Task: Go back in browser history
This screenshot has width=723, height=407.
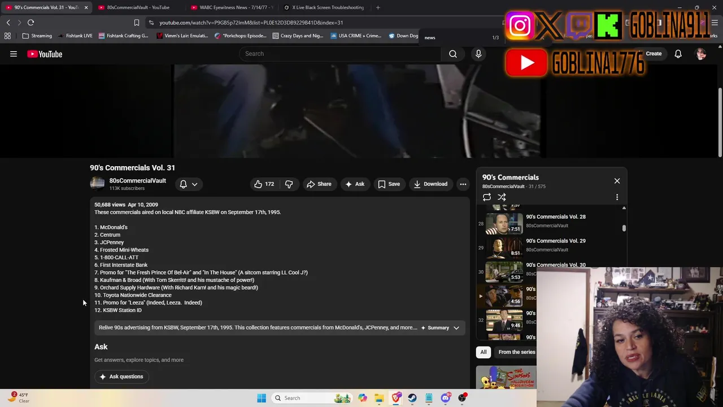Action: (8, 23)
